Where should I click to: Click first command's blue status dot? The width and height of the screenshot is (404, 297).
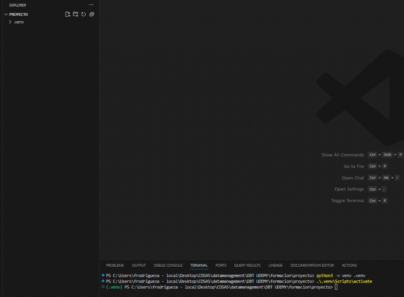[103, 275]
